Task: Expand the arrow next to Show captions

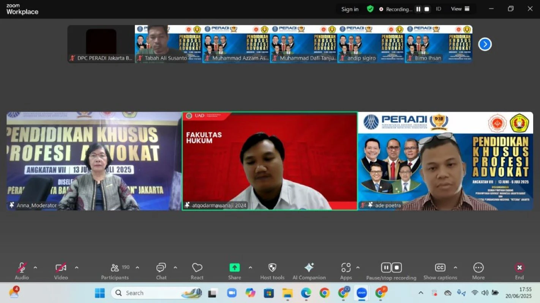Action: coord(455,268)
